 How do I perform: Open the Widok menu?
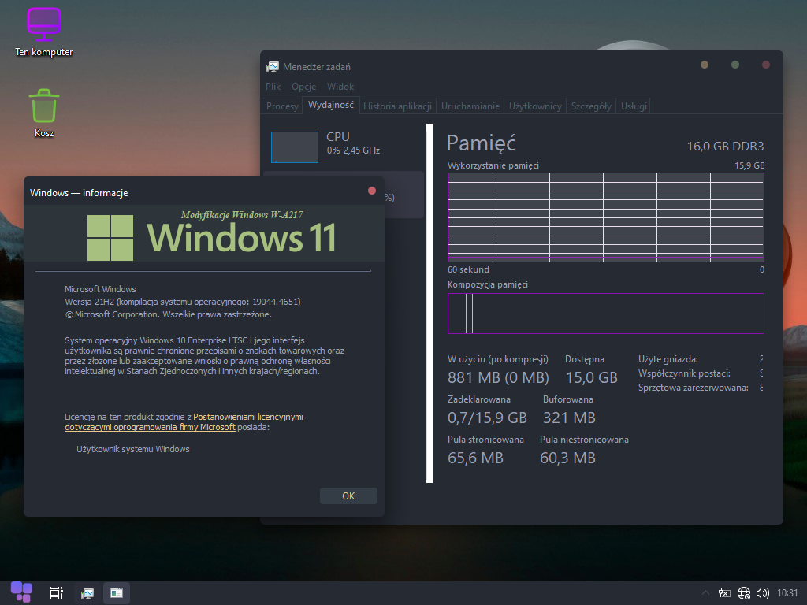point(340,87)
